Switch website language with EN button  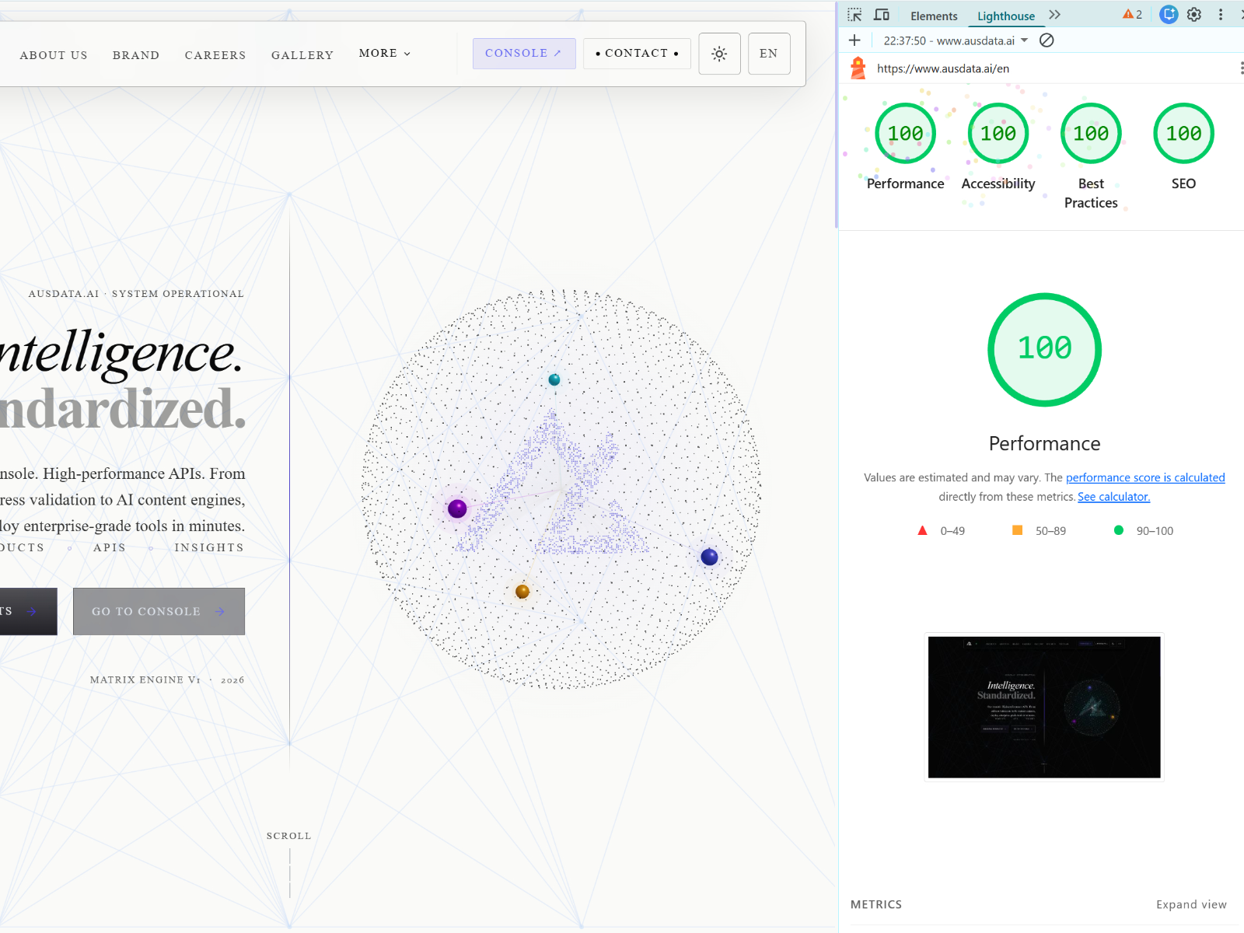point(768,54)
